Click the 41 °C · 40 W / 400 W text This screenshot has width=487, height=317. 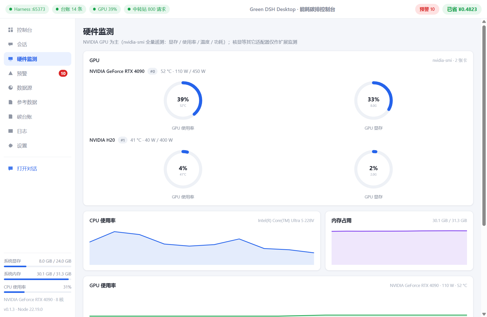(x=151, y=140)
